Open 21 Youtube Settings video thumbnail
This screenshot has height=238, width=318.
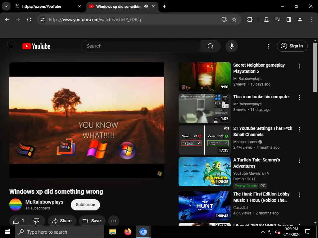(204, 140)
